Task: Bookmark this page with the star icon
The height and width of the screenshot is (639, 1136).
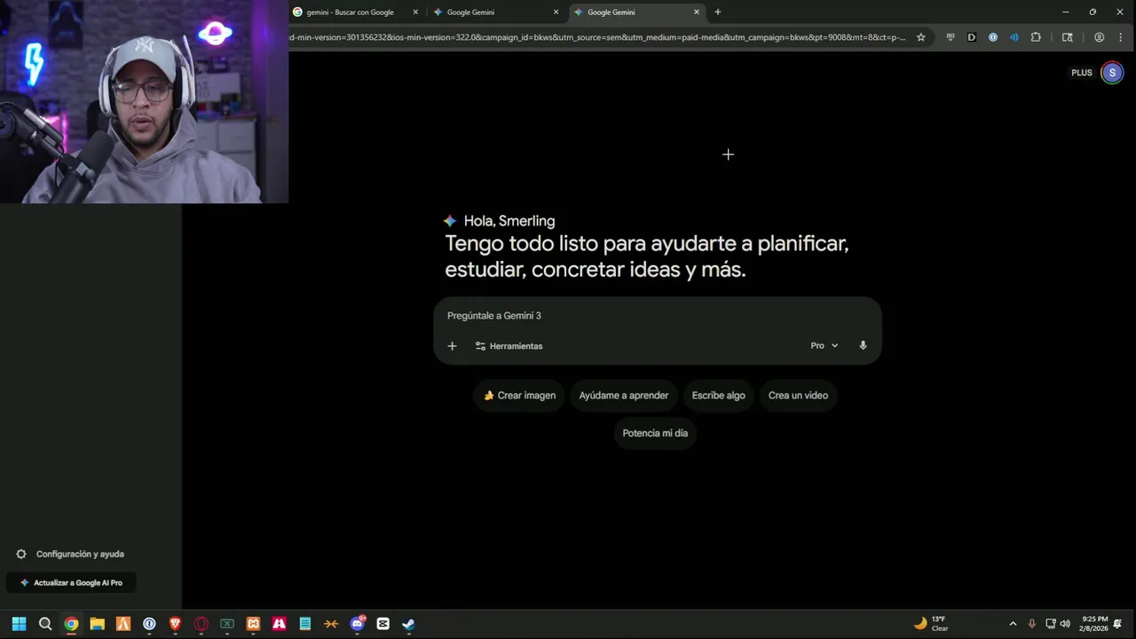Action: pos(920,37)
